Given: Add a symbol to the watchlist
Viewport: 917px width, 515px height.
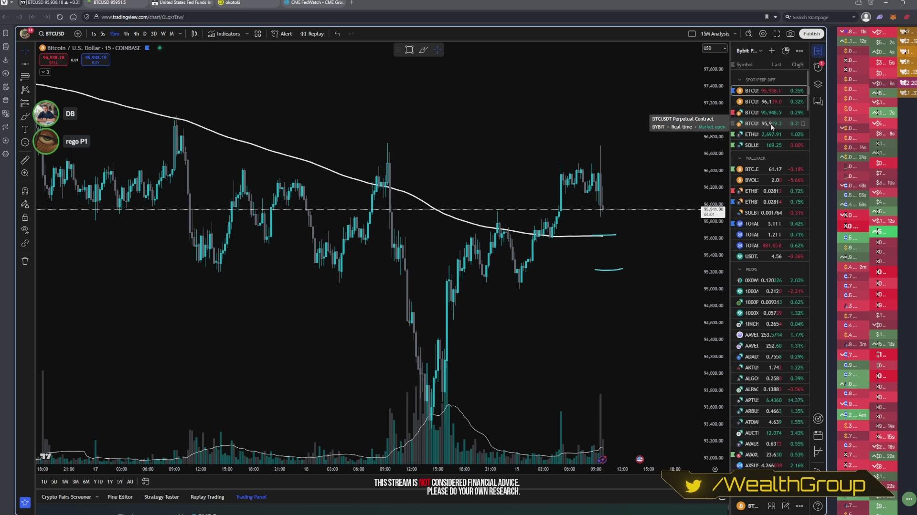Looking at the screenshot, I should coord(772,51).
